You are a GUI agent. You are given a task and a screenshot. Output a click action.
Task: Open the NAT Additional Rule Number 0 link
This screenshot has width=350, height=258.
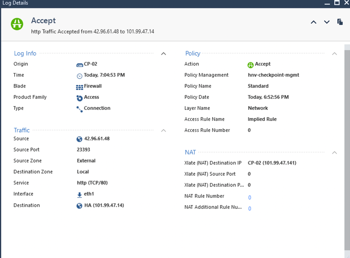[x=249, y=209]
